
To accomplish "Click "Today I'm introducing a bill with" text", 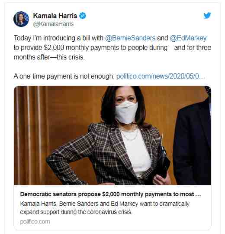I will 58,38.
